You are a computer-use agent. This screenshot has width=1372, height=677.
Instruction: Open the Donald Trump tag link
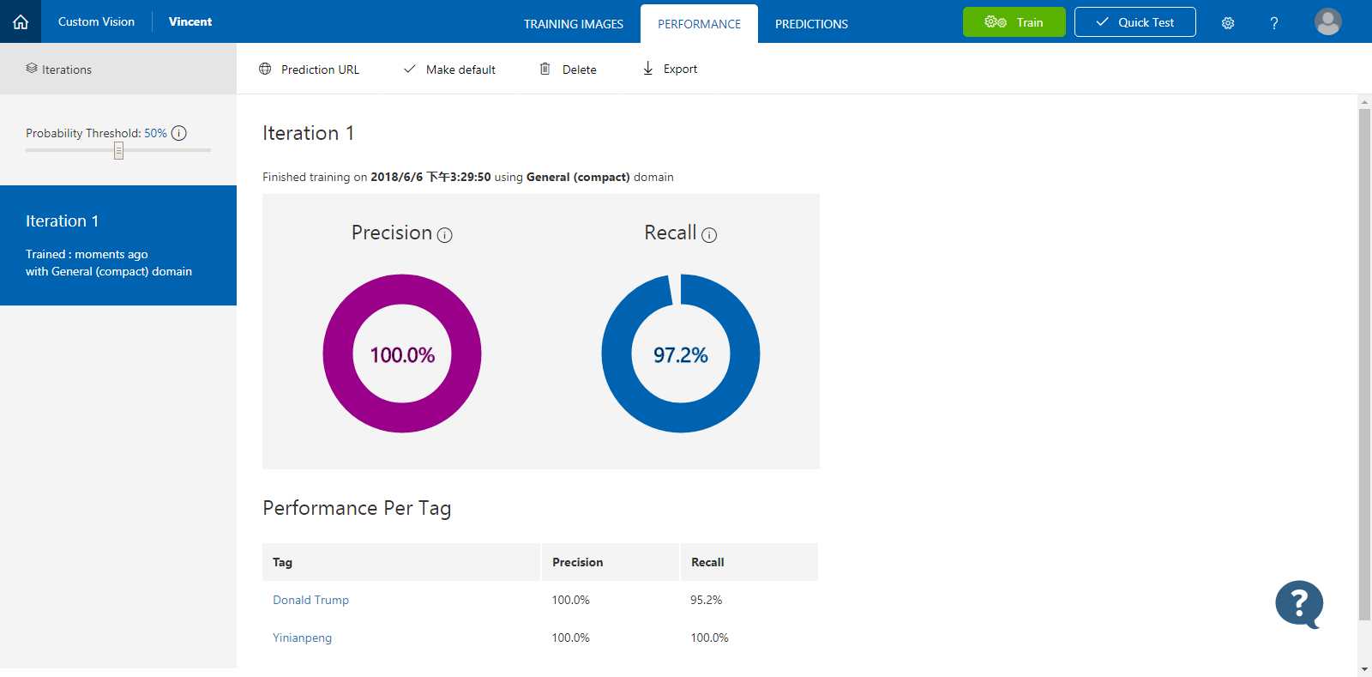click(310, 600)
